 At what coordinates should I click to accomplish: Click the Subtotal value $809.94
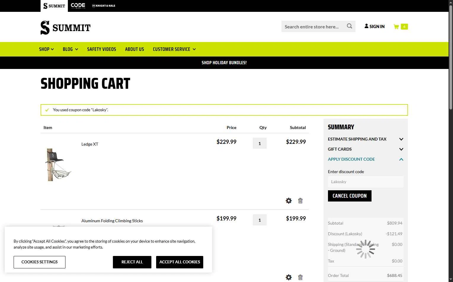pyautogui.click(x=395, y=223)
